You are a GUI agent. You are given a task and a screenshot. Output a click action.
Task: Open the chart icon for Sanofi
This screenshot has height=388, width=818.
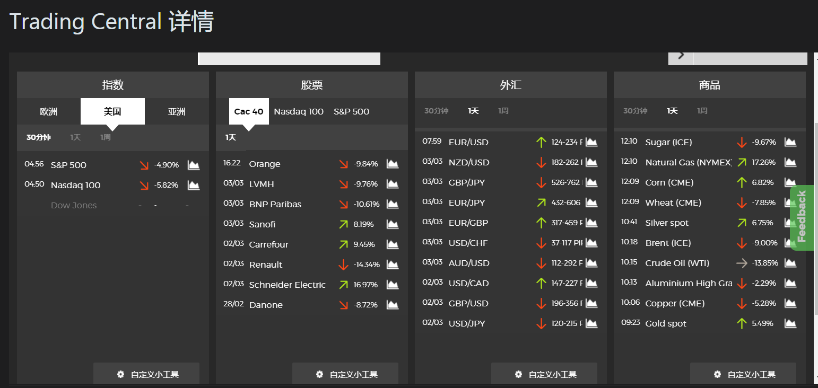pos(393,224)
